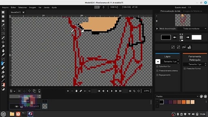Click the white right color swatch
Viewport: 208px width, 117px height.
coord(196,37)
